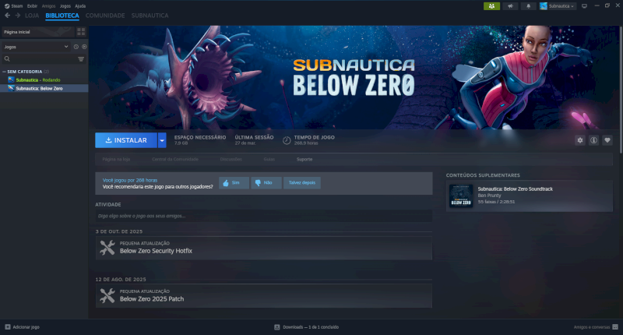The height and width of the screenshot is (335, 623).
Task: Open the downloads icon in the bottom bar
Action: [x=277, y=327]
